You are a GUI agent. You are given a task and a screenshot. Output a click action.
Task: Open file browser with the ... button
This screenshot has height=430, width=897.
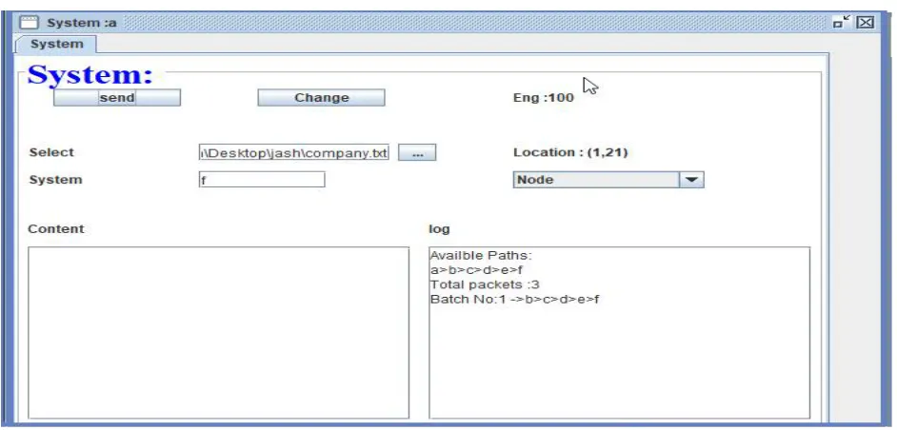tap(417, 152)
